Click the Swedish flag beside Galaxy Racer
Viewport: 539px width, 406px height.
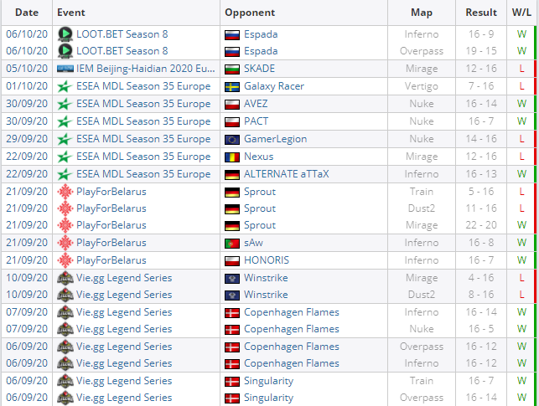(x=233, y=86)
